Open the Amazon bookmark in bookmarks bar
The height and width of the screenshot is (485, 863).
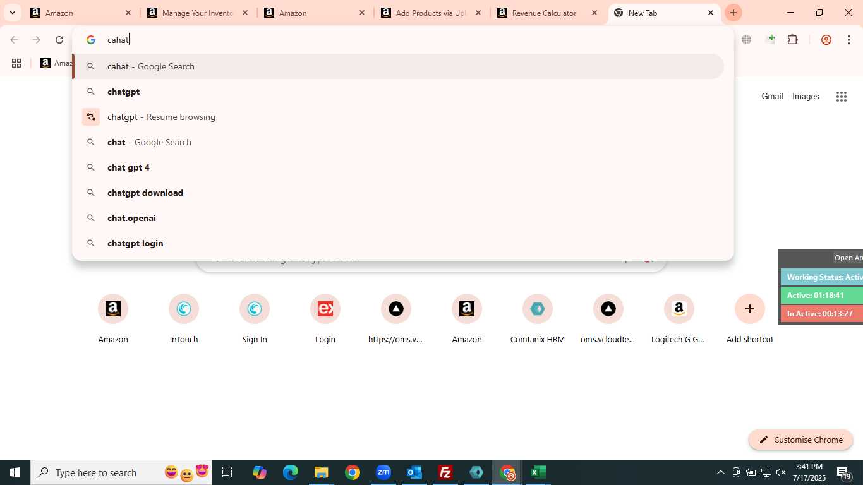click(x=56, y=63)
